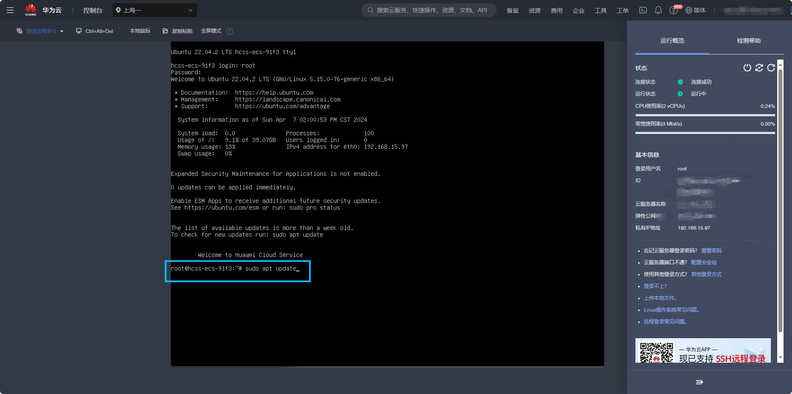Click the refresh status icon
The width and height of the screenshot is (792, 394).
[771, 68]
